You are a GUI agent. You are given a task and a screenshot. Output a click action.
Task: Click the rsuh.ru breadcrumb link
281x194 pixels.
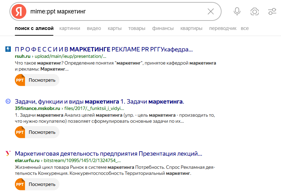(x=23, y=56)
